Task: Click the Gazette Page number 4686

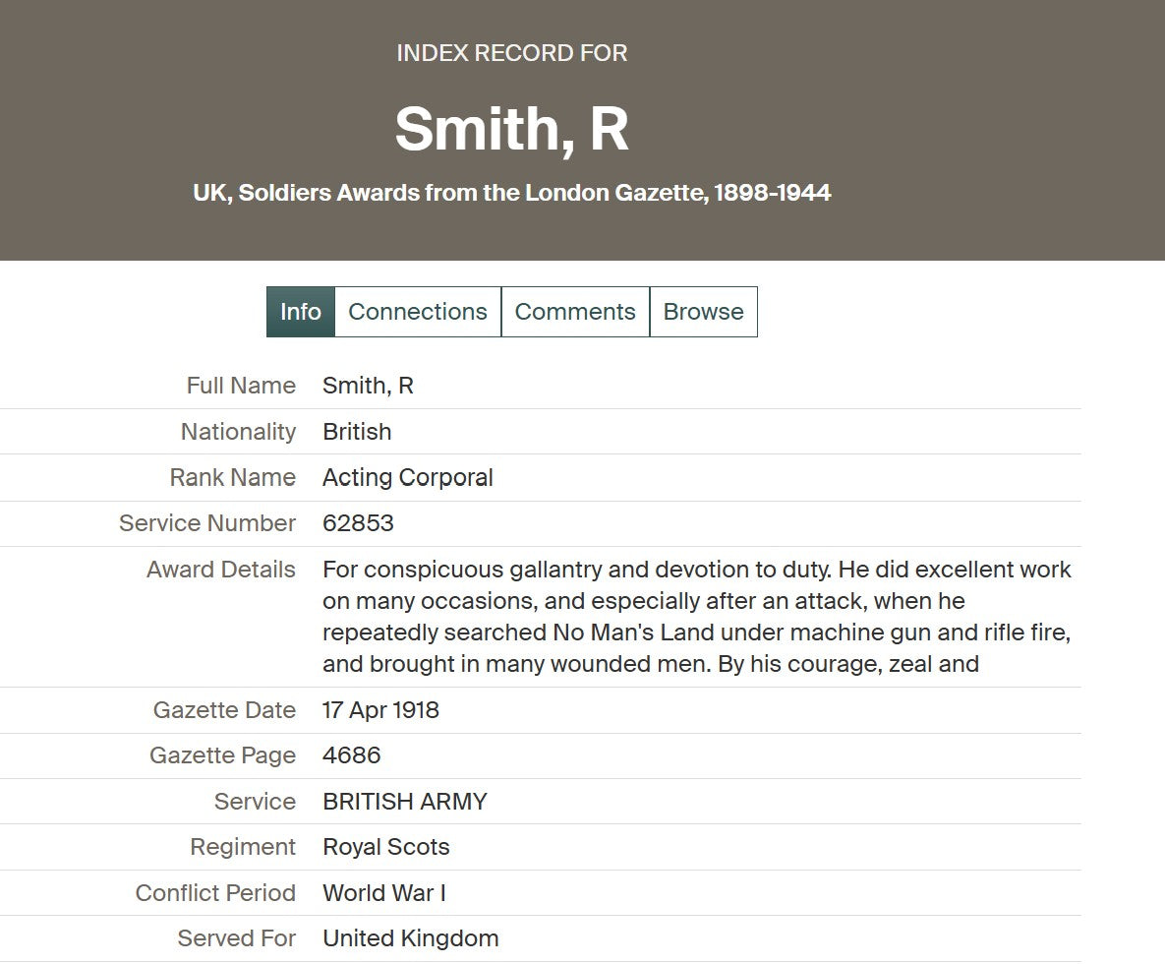Action: click(351, 755)
